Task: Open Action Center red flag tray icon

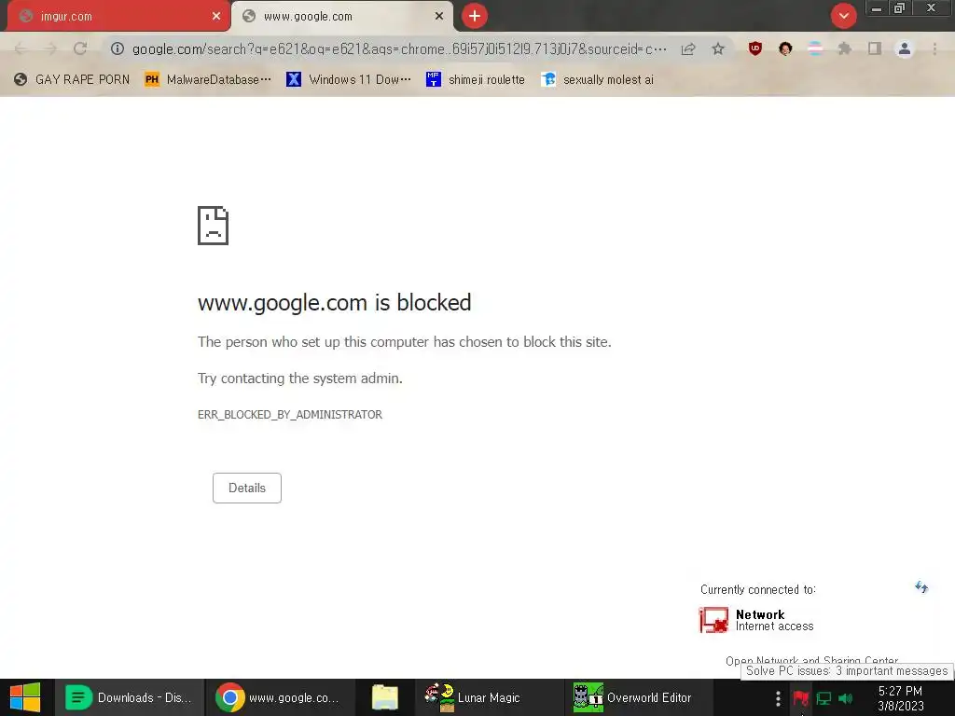Action: (800, 698)
